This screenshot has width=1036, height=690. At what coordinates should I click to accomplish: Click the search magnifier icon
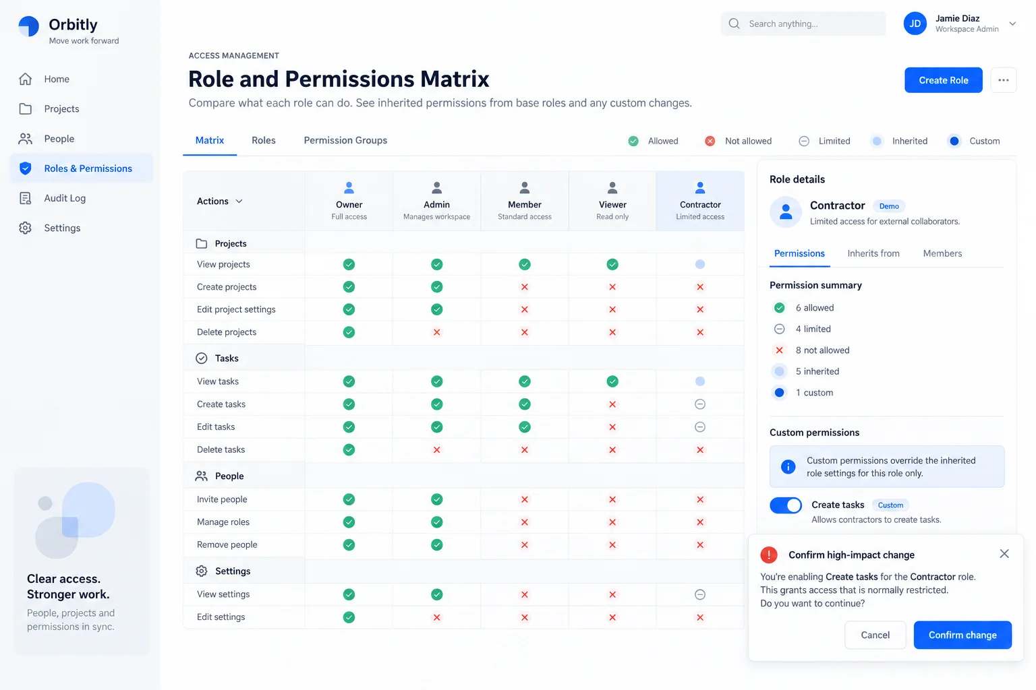pyautogui.click(x=735, y=24)
